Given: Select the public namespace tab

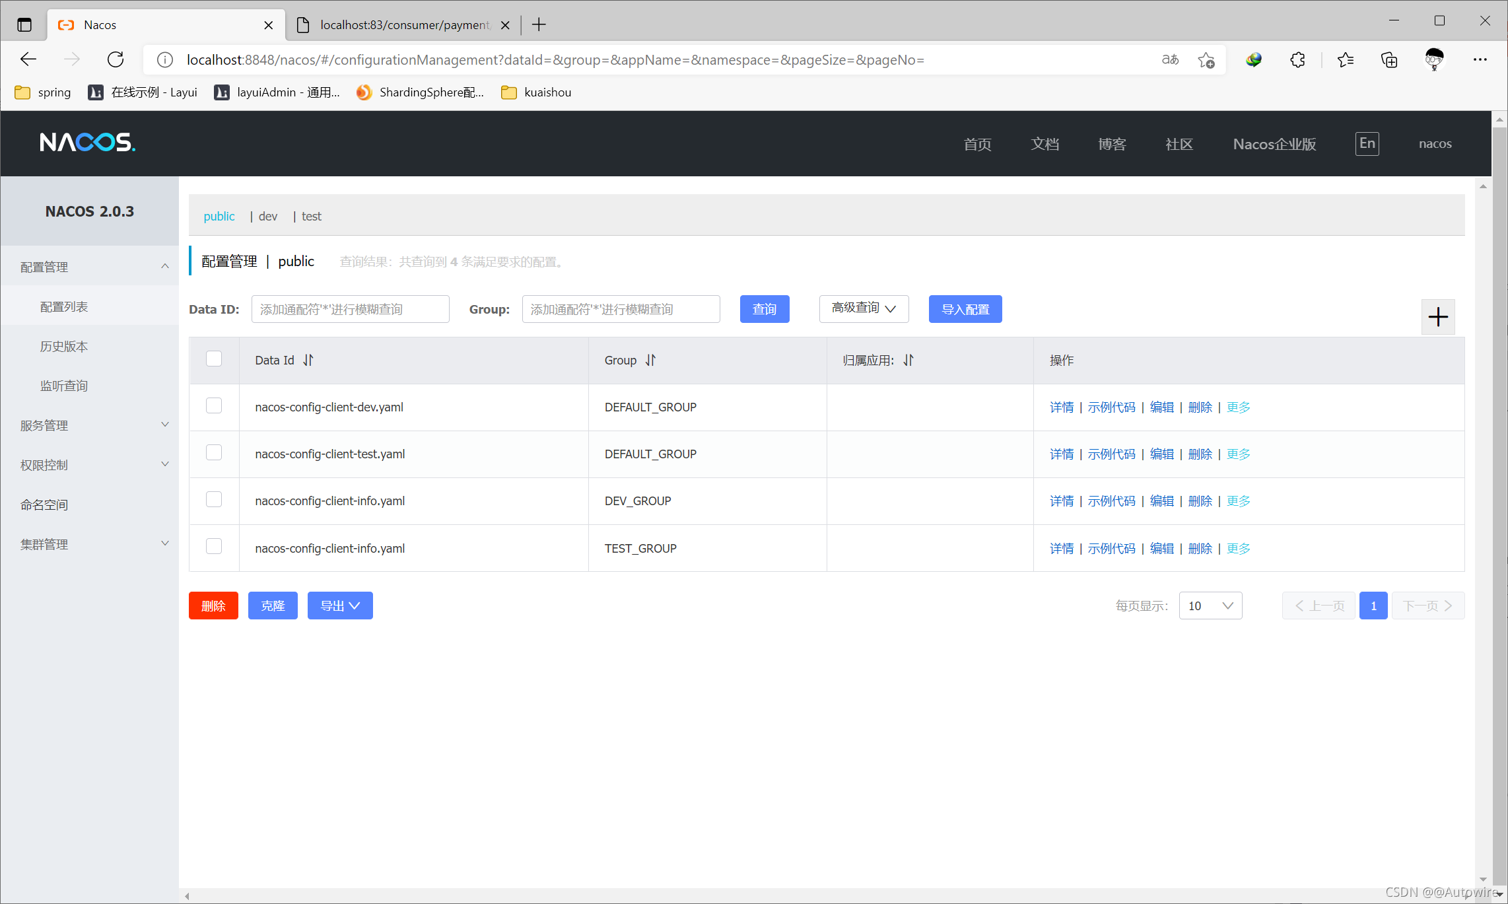Looking at the screenshot, I should pyautogui.click(x=219, y=217).
